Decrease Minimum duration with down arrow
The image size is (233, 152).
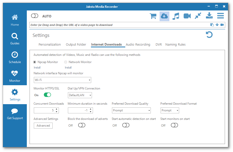[90, 112]
